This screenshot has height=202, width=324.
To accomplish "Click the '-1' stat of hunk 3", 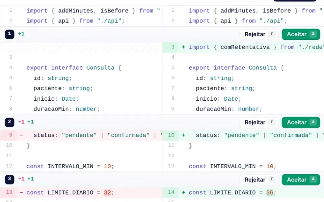I will [21, 179].
